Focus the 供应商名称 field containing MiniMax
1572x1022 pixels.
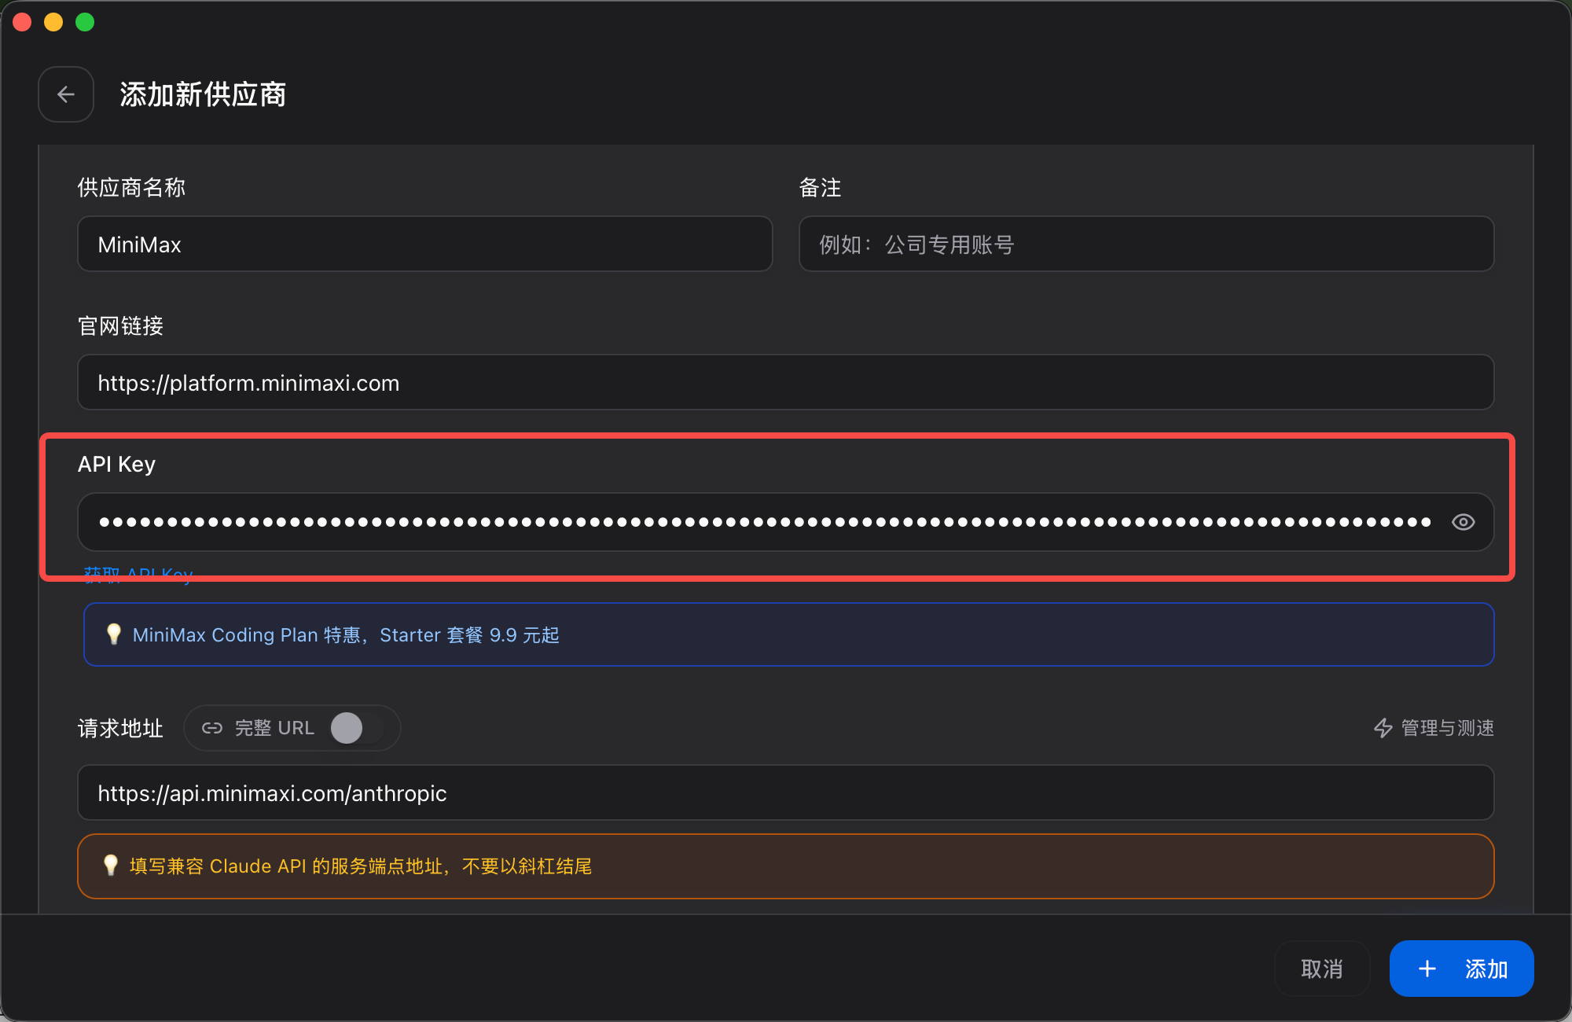[x=424, y=244]
